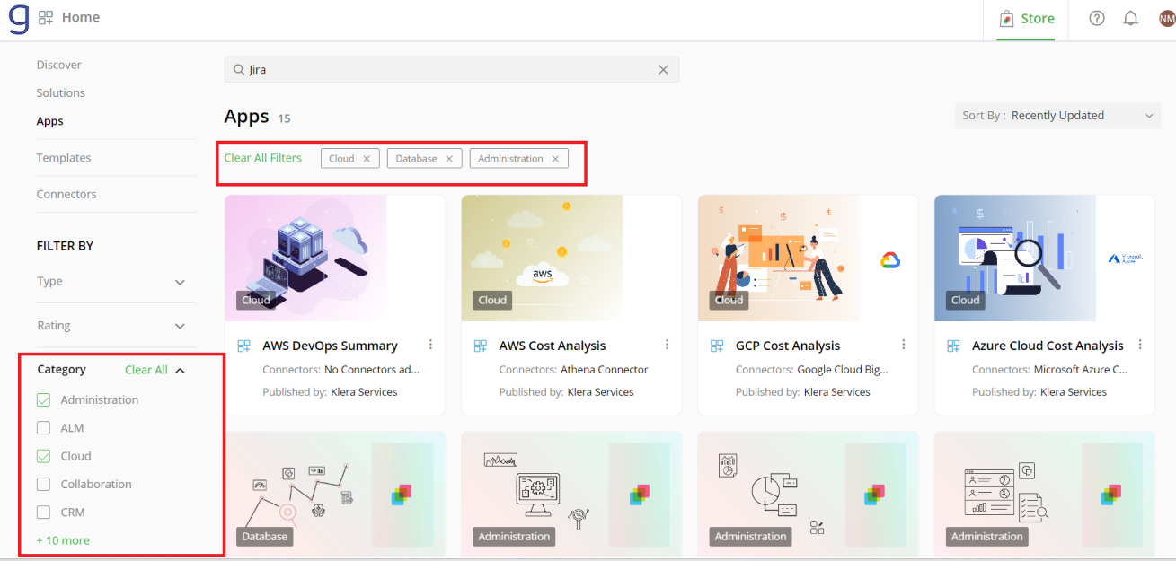Open the GCP Cost Analysis title
1176x561 pixels.
tap(788, 346)
